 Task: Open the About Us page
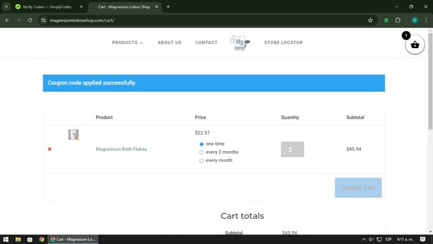[170, 43]
